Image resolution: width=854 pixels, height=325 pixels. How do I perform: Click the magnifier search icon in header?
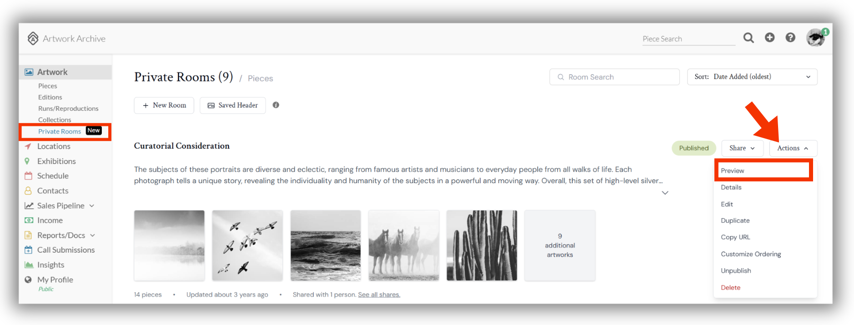coord(749,38)
